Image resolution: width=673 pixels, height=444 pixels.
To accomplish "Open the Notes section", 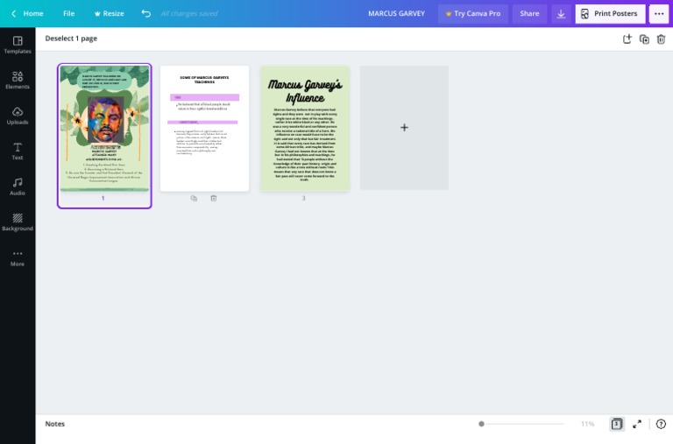I will (55, 424).
